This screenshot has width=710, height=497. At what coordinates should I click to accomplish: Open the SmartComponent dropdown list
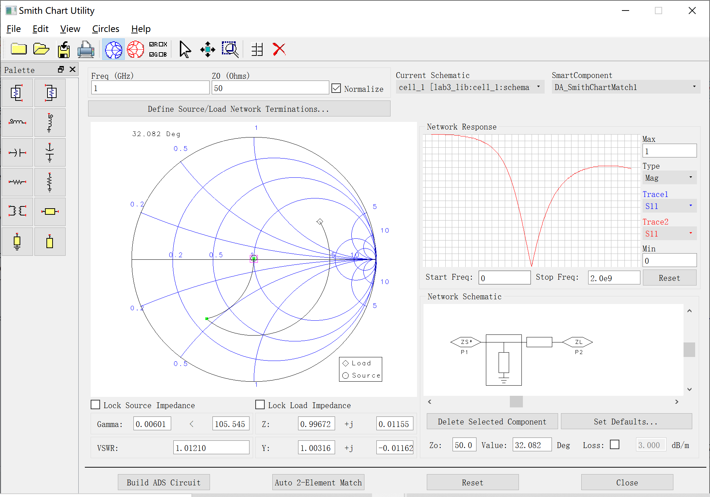pos(626,87)
